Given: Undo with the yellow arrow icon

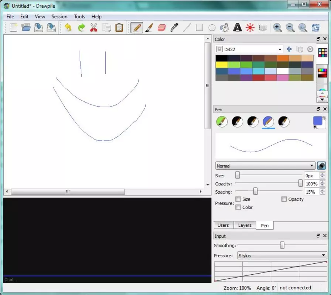Looking at the screenshot, I should [x=68, y=28].
